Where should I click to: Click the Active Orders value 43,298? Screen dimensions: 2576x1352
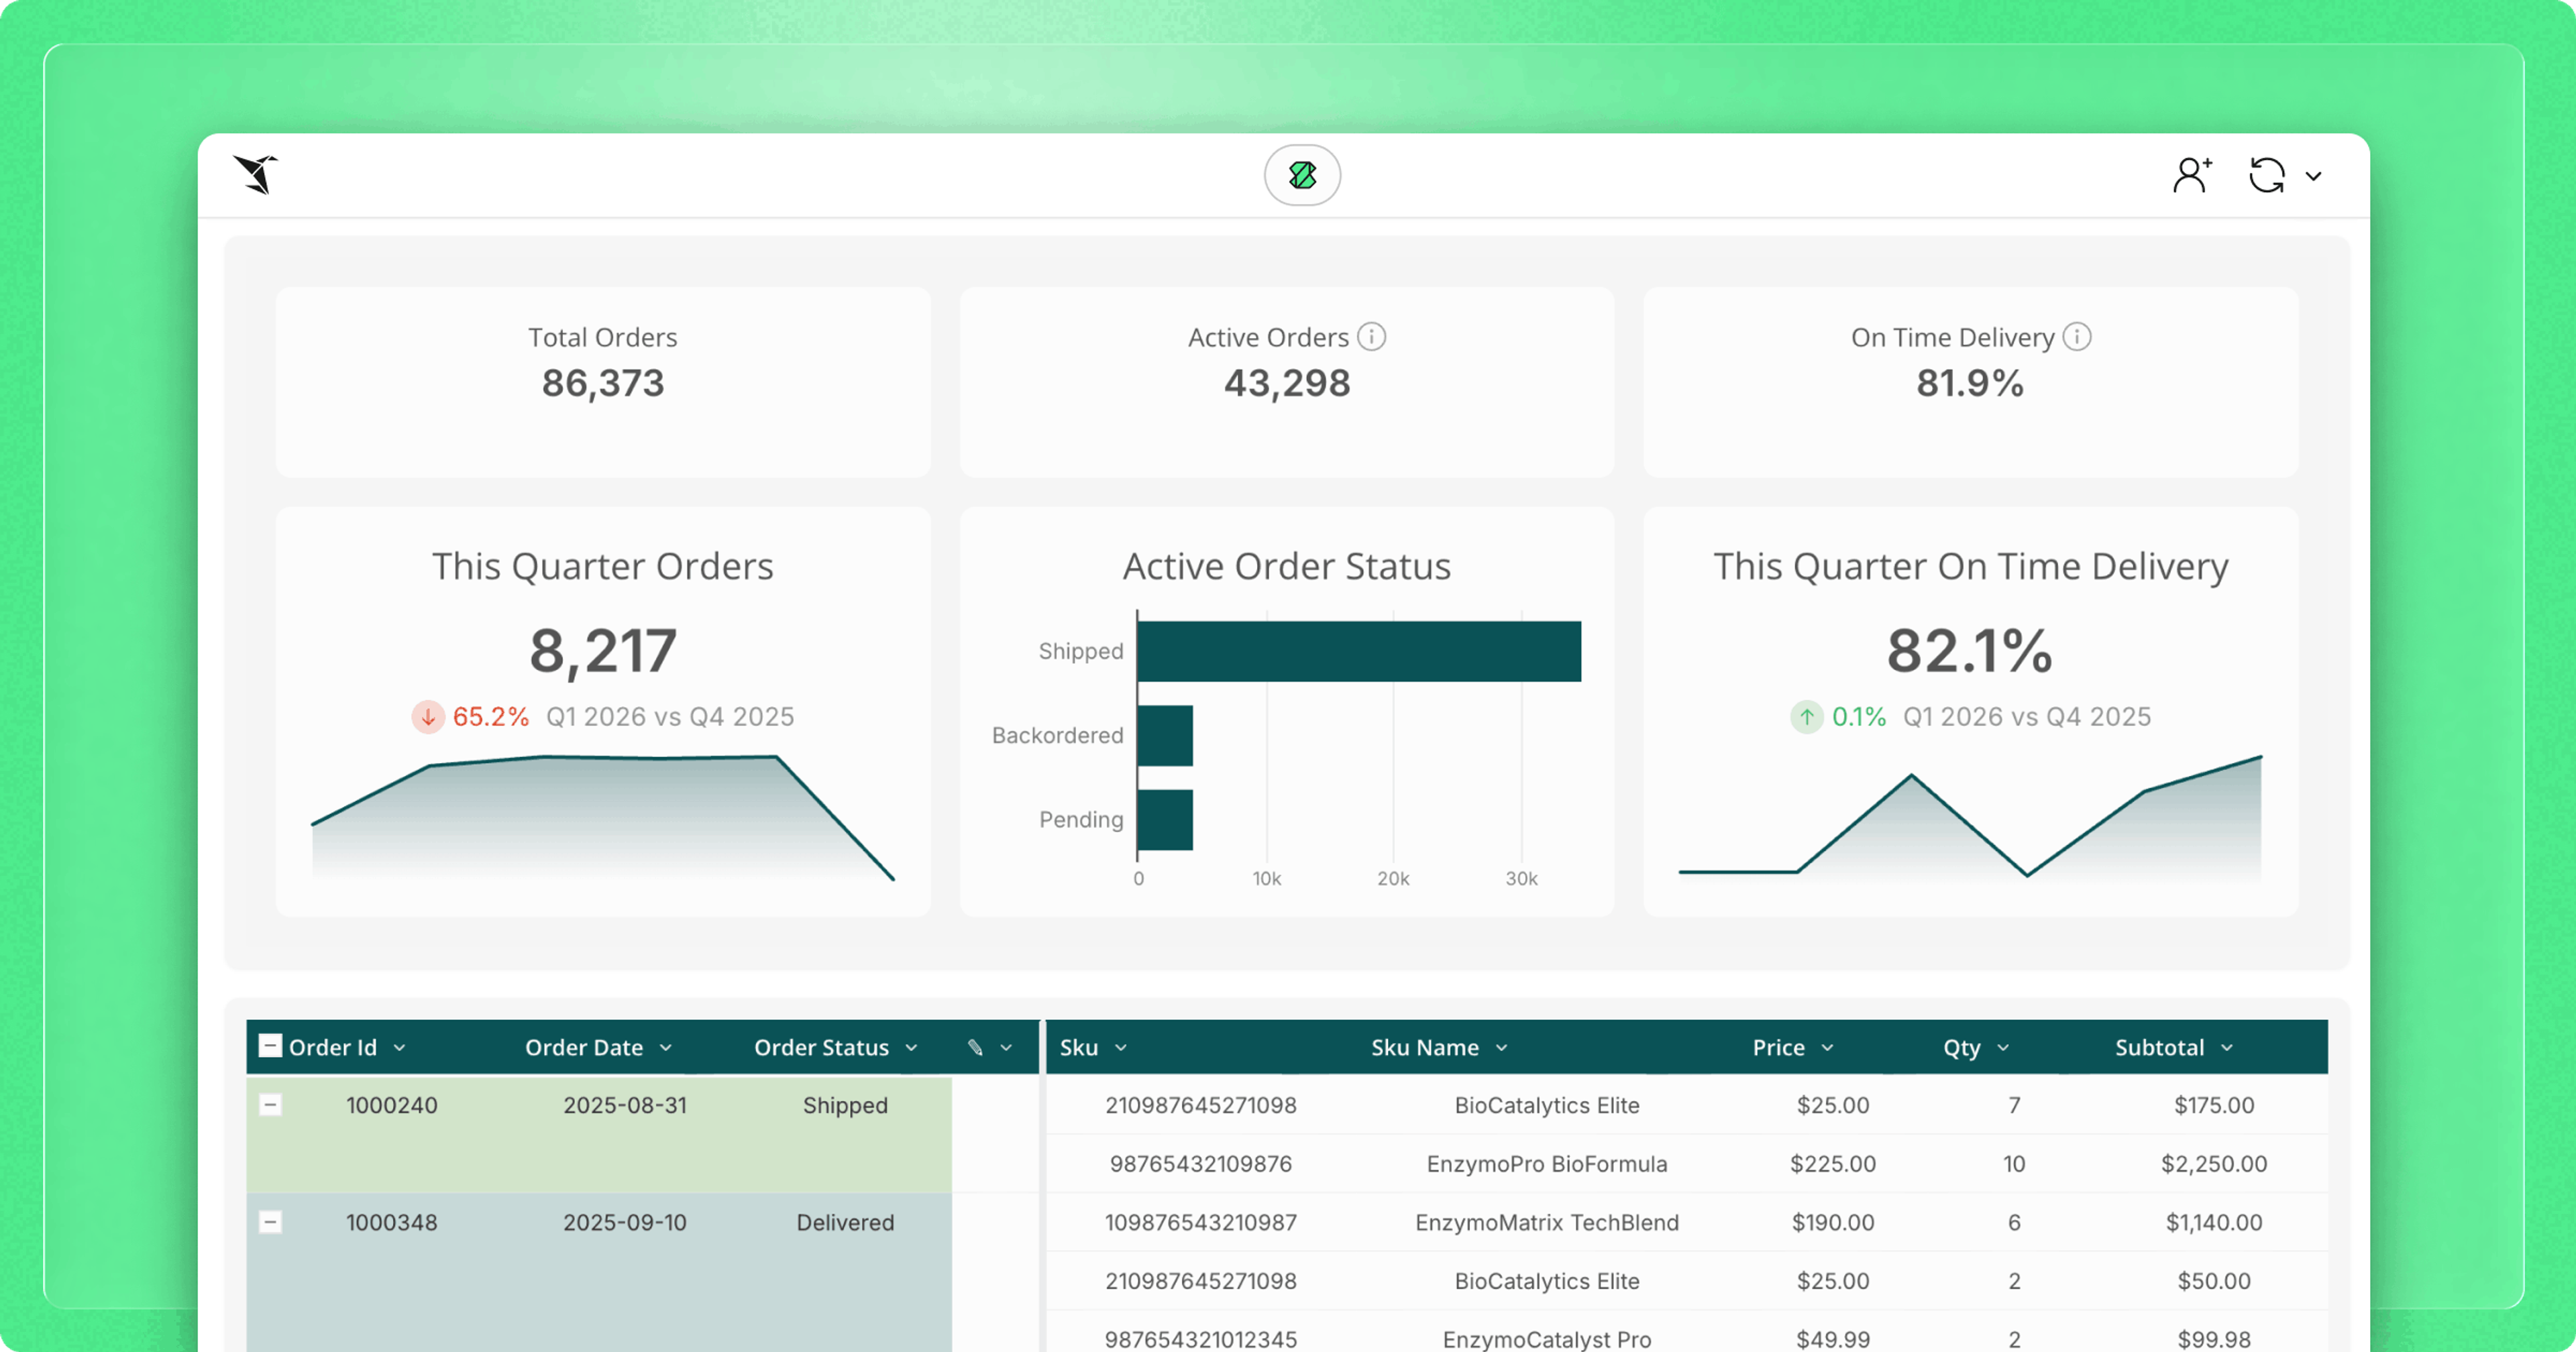[x=1287, y=383]
